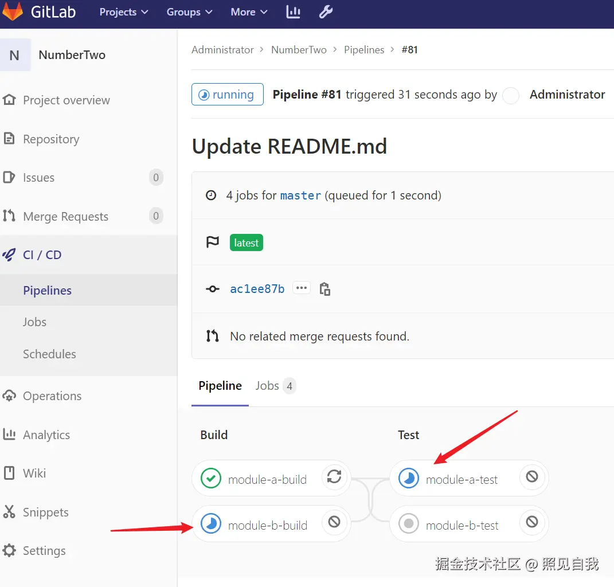The height and width of the screenshot is (587, 614).
Task: Open Project overview in the sidebar
Action: click(x=66, y=100)
